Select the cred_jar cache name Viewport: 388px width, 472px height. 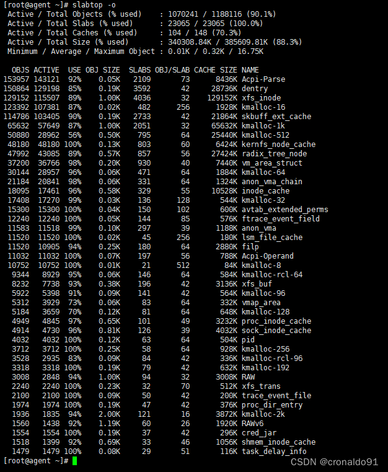258,433
